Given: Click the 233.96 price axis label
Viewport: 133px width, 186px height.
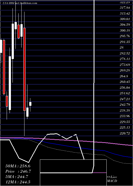Looking at the screenshot, I should [125, 116].
